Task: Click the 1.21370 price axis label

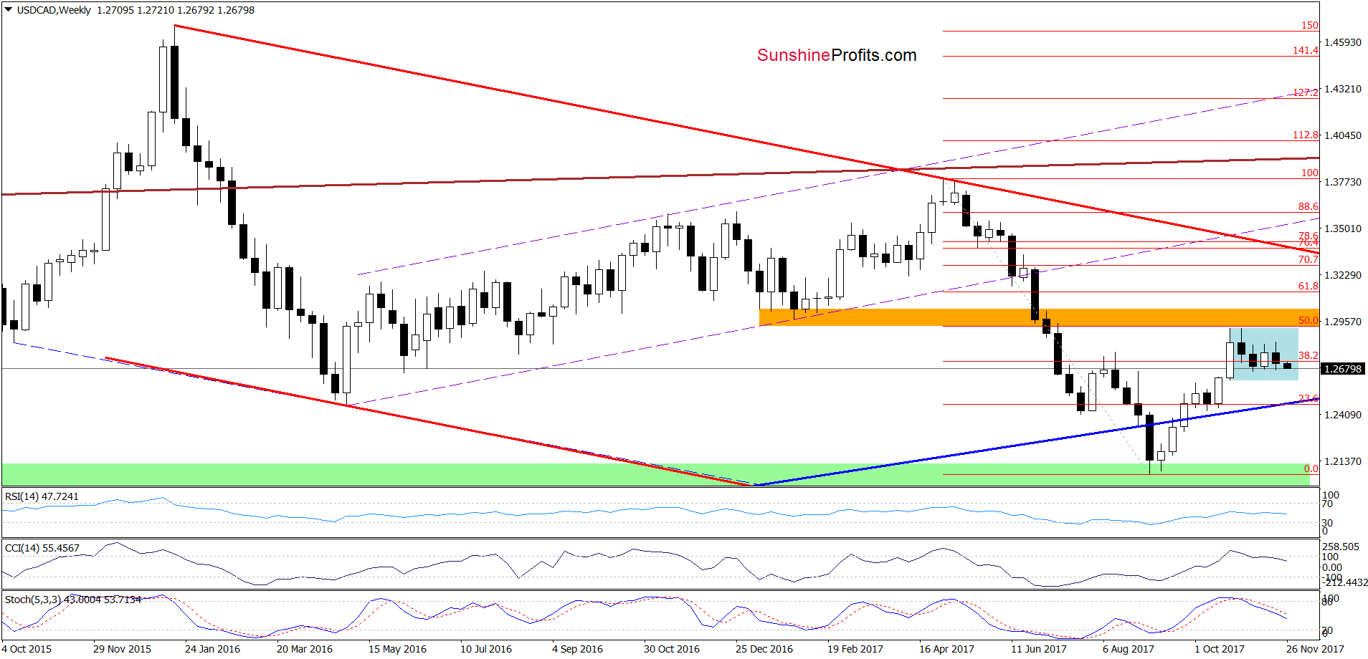Action: 1343,461
